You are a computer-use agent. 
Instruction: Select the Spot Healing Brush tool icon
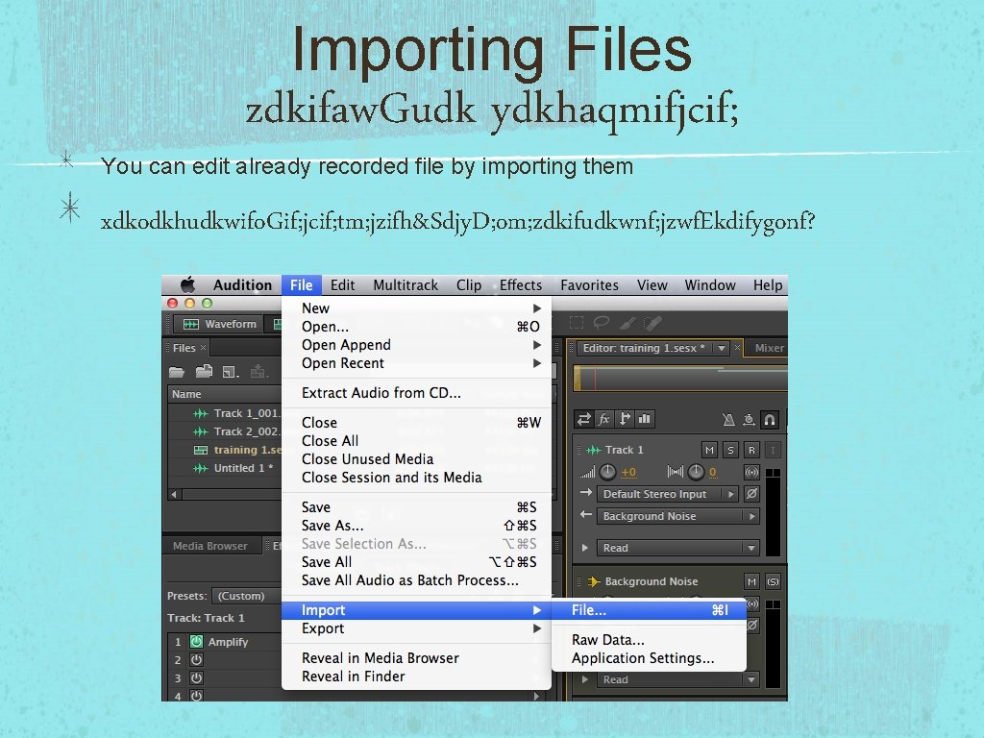tap(652, 323)
